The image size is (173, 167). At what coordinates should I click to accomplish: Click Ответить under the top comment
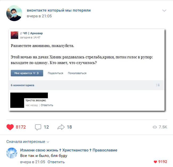point(56,162)
